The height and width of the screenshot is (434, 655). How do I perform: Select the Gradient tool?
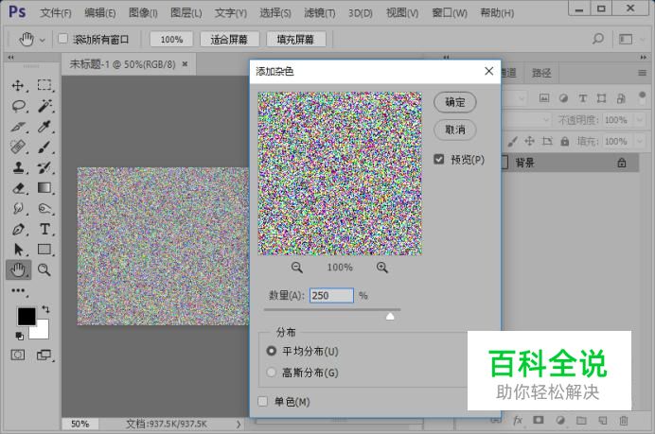tap(44, 188)
